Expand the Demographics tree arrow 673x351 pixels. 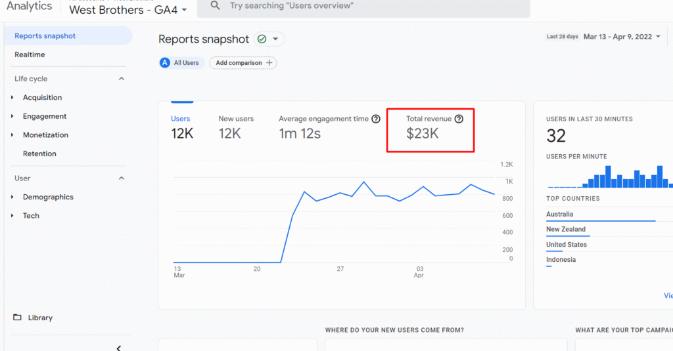12,197
